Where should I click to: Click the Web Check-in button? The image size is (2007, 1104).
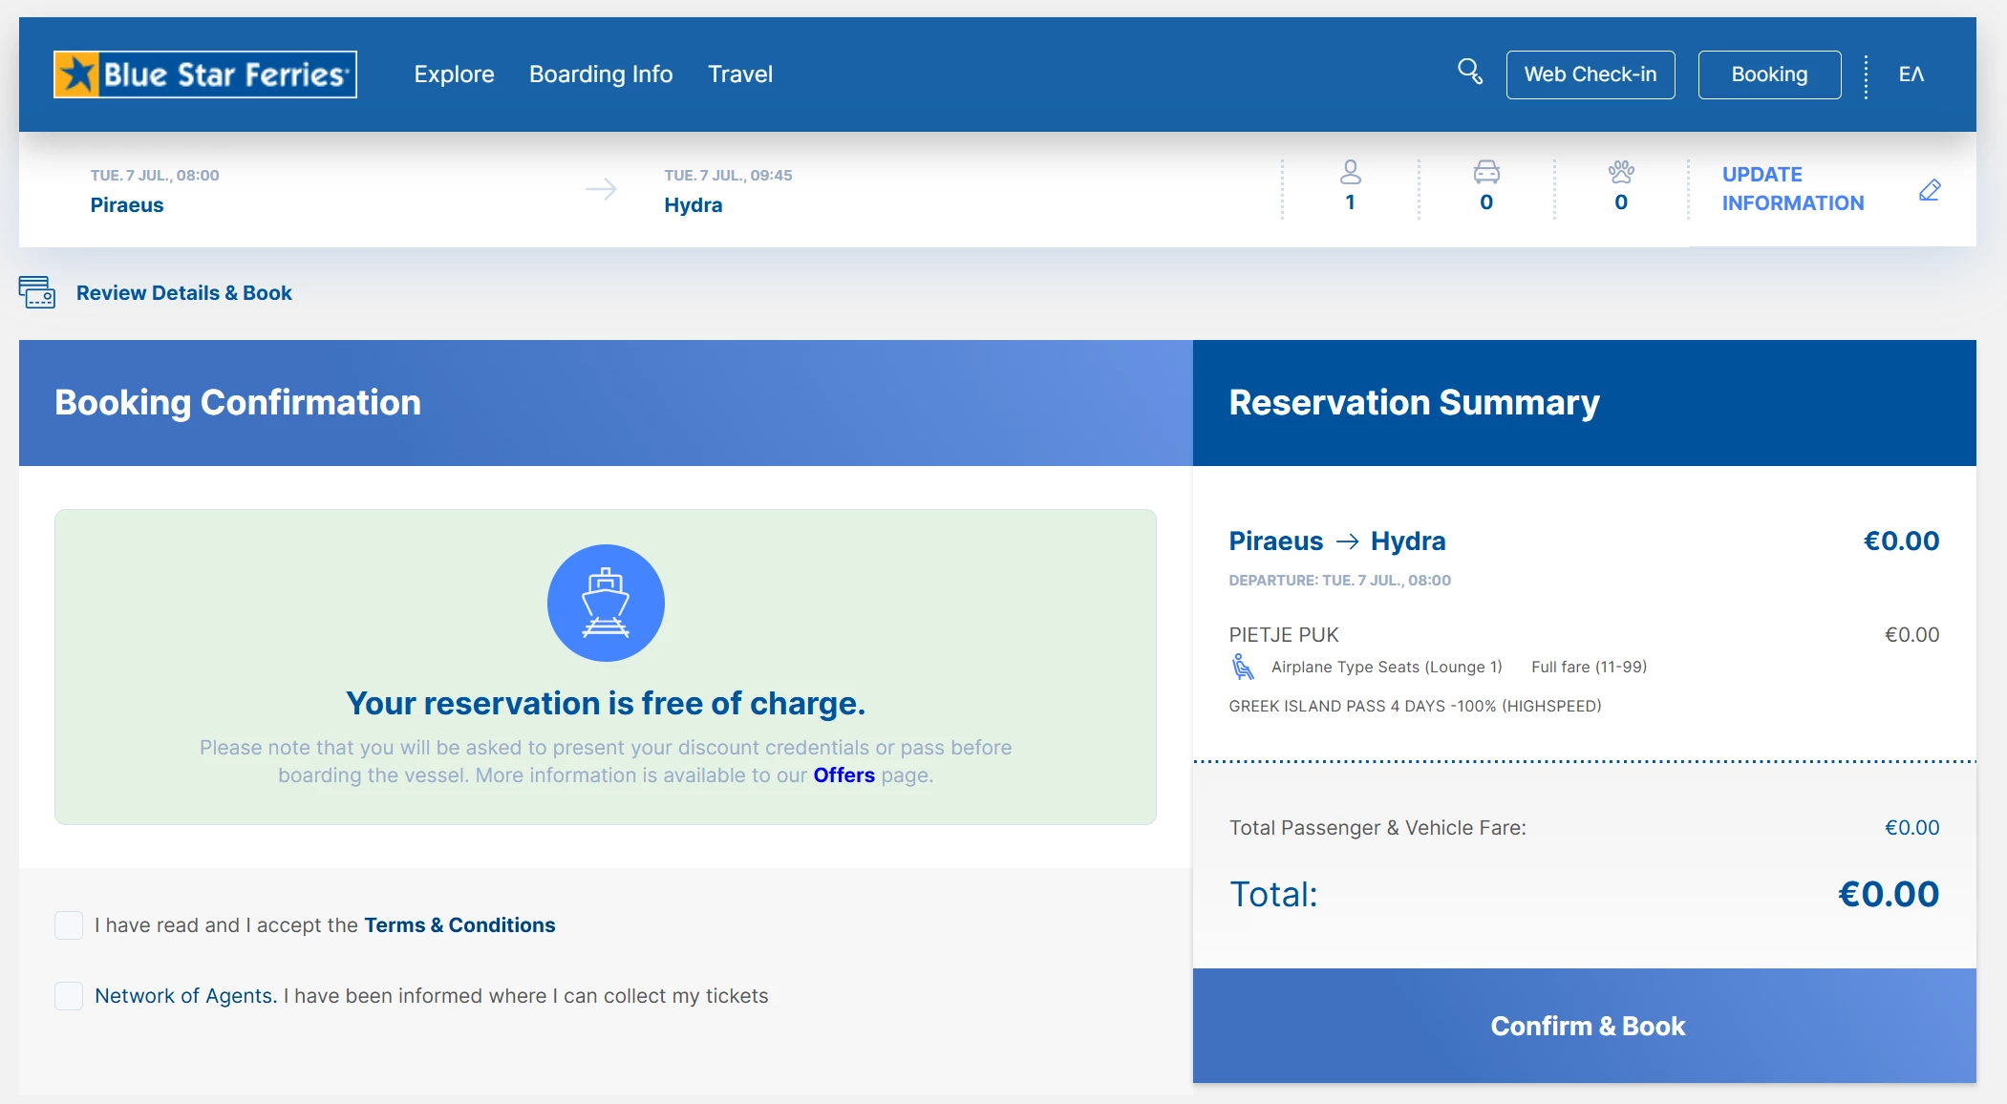point(1590,74)
